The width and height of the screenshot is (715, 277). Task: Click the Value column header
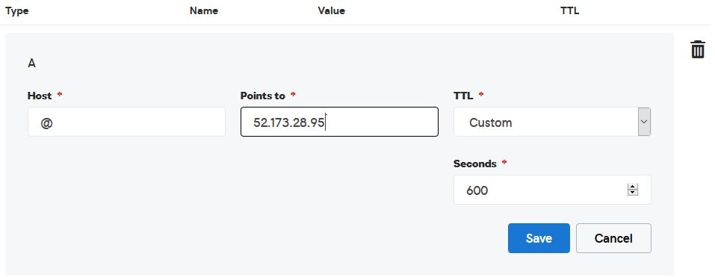[x=332, y=11]
